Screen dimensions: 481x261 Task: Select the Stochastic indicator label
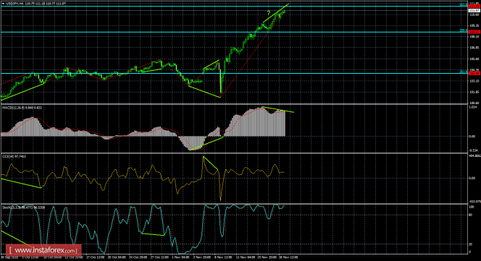pos(24,207)
